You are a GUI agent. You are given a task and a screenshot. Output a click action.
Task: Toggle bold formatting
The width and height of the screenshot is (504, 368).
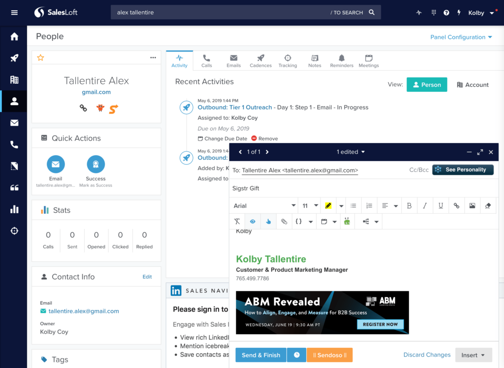409,206
